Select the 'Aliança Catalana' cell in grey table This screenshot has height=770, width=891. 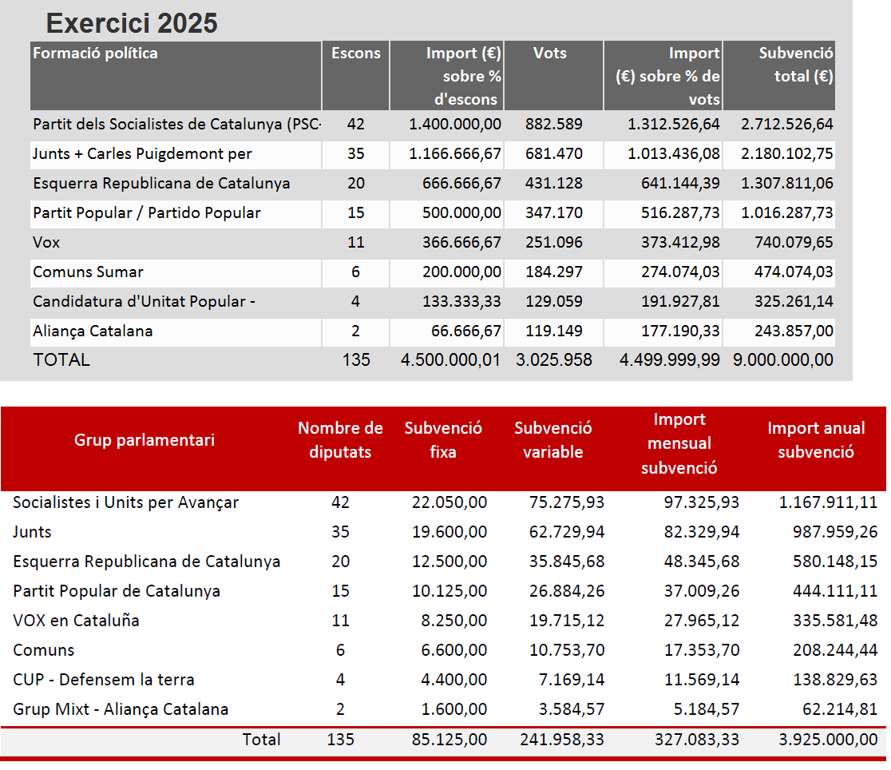point(93,331)
